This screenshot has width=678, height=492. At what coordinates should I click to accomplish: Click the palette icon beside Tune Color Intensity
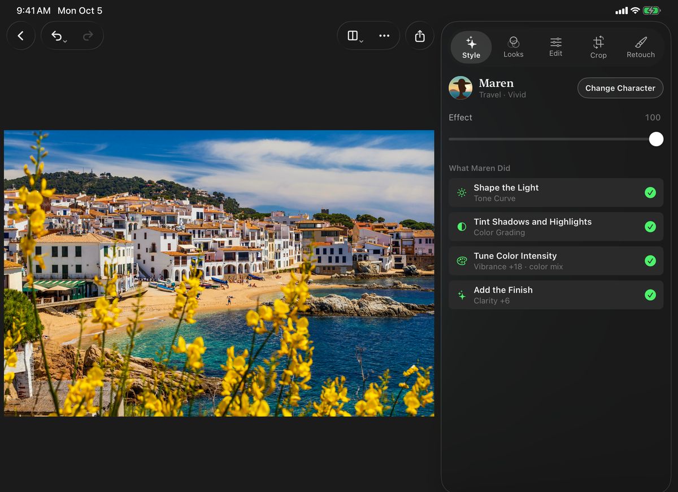pyautogui.click(x=462, y=261)
